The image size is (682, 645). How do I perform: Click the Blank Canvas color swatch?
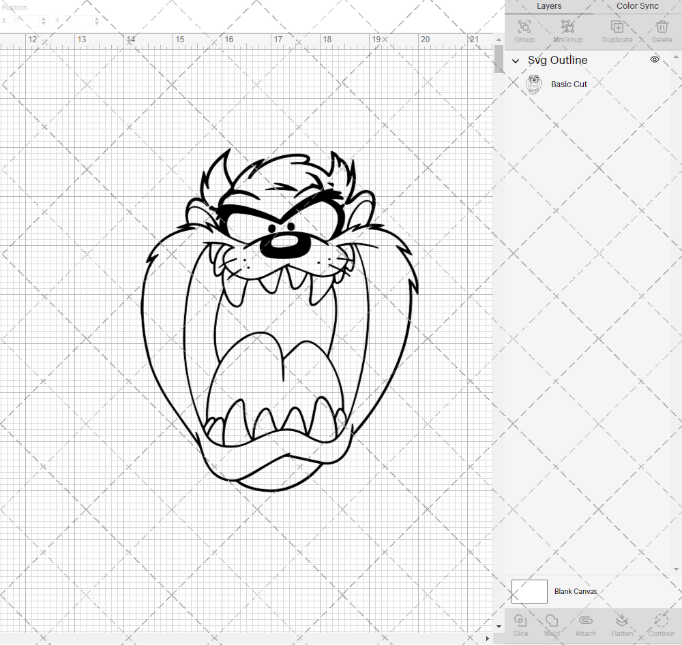coord(529,591)
